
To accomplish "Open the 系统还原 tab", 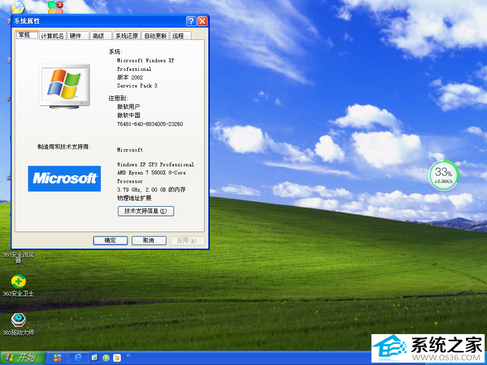I will coord(127,36).
